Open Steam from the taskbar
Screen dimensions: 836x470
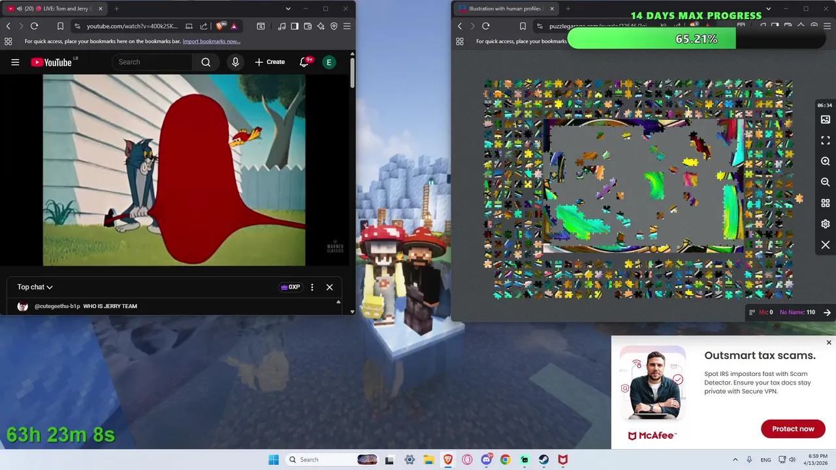(x=543, y=460)
